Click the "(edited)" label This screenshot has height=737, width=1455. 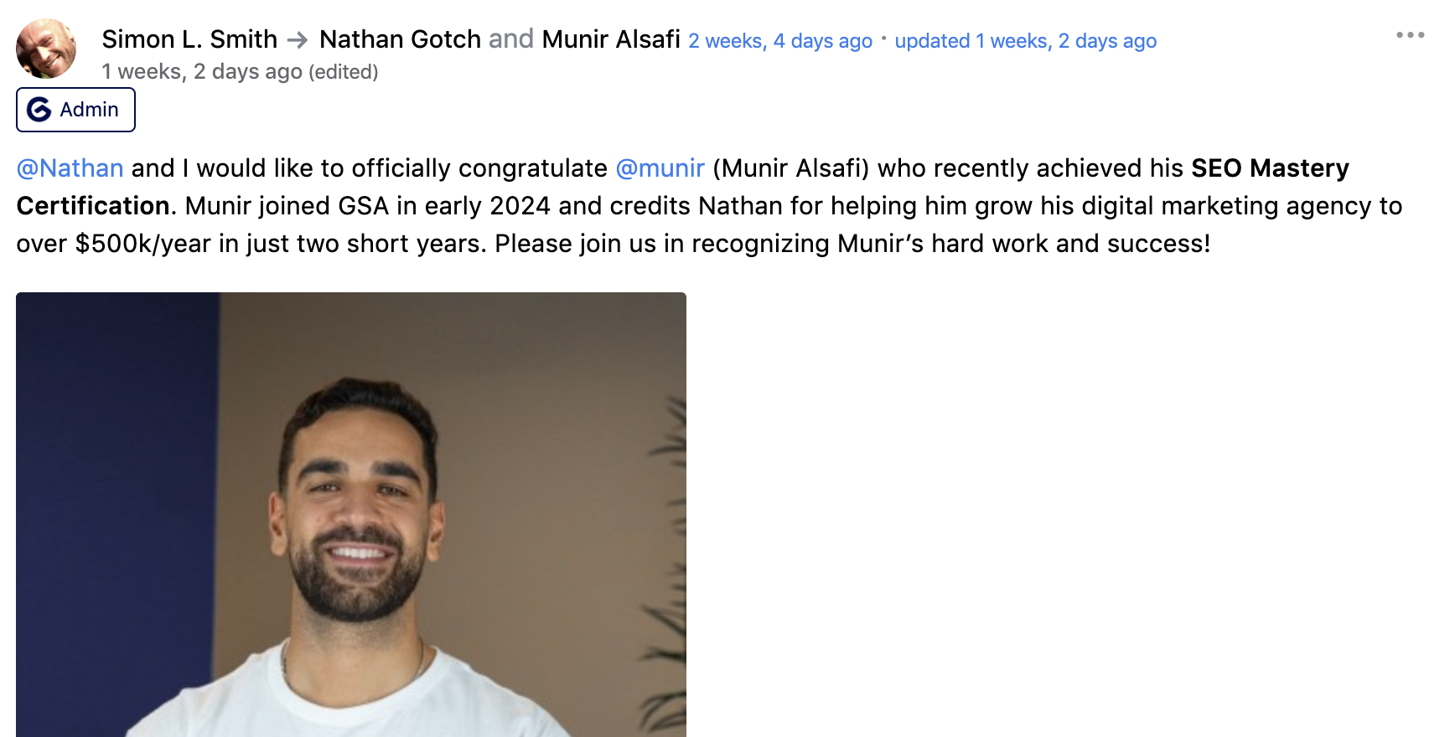click(344, 72)
